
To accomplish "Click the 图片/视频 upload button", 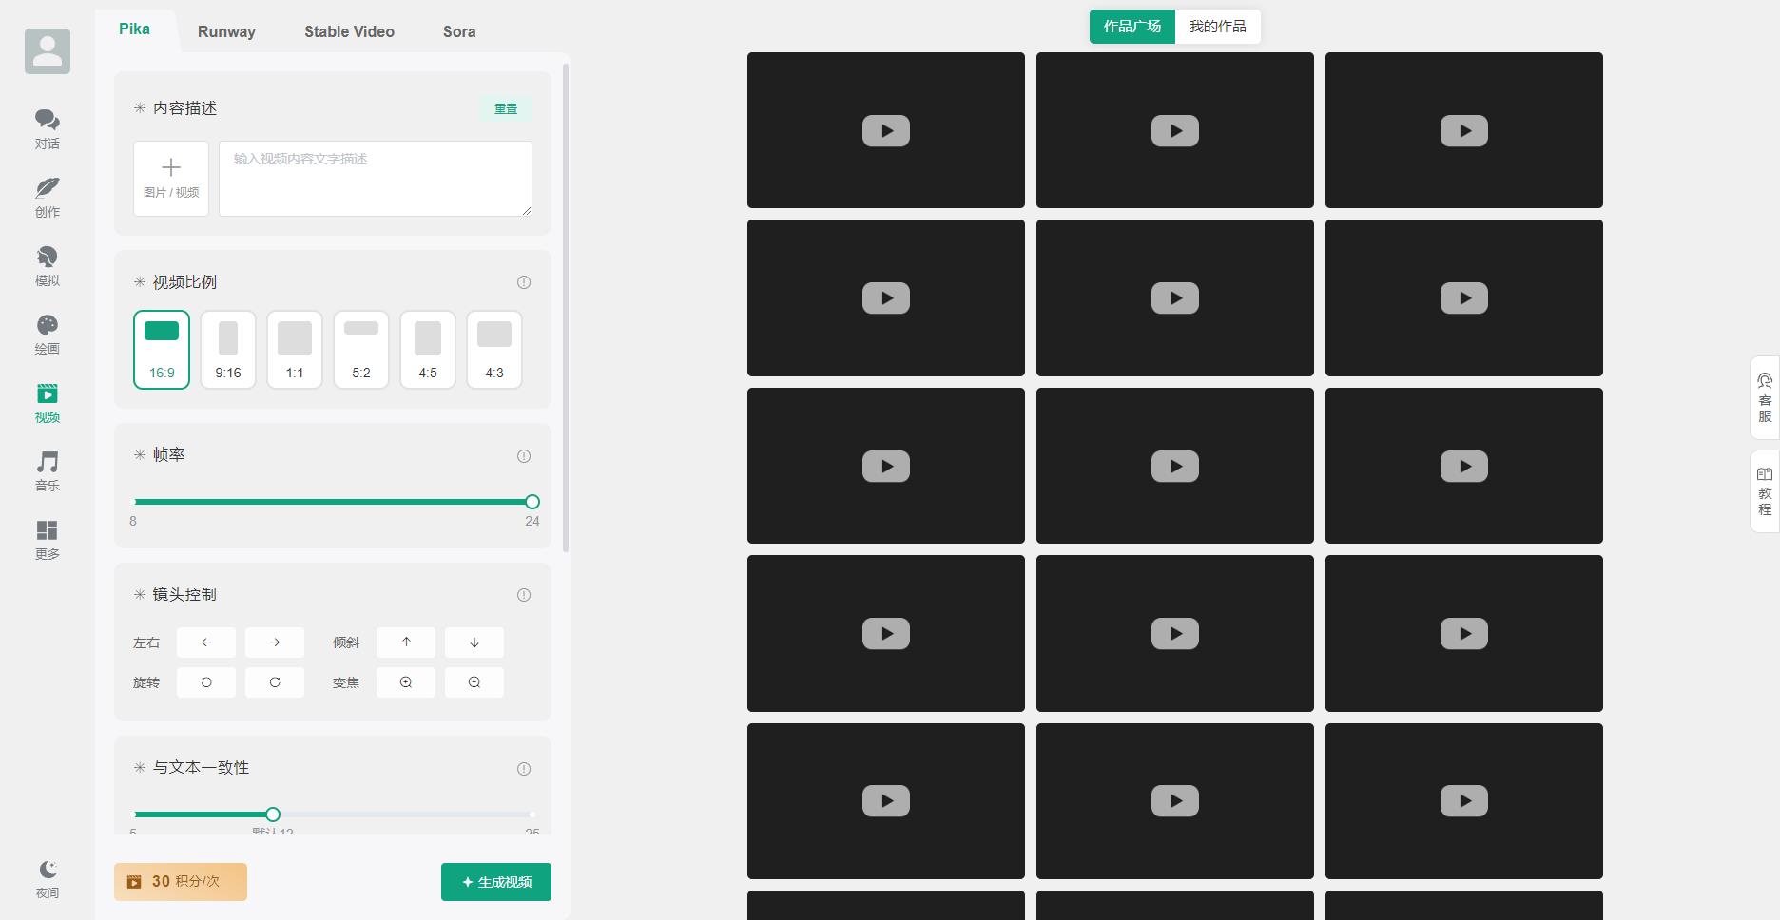I will (171, 179).
